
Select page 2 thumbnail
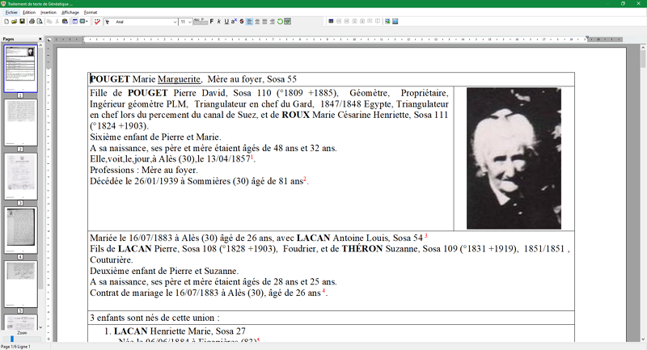[21, 122]
